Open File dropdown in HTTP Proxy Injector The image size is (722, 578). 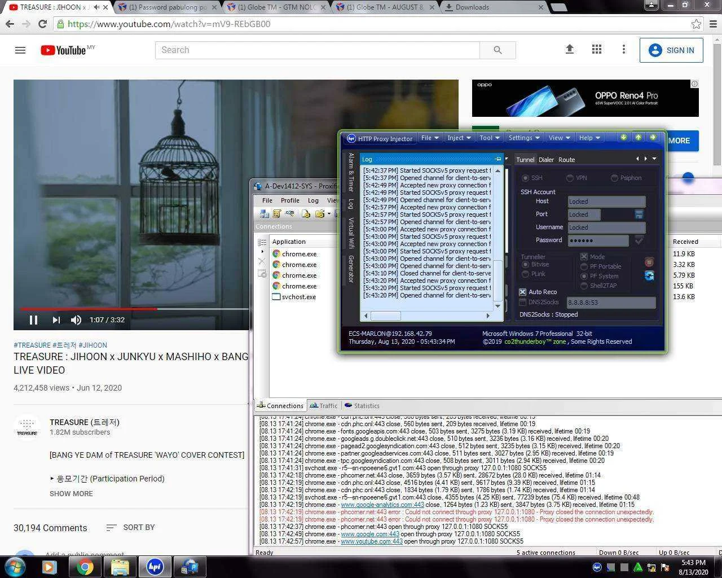tap(430, 138)
